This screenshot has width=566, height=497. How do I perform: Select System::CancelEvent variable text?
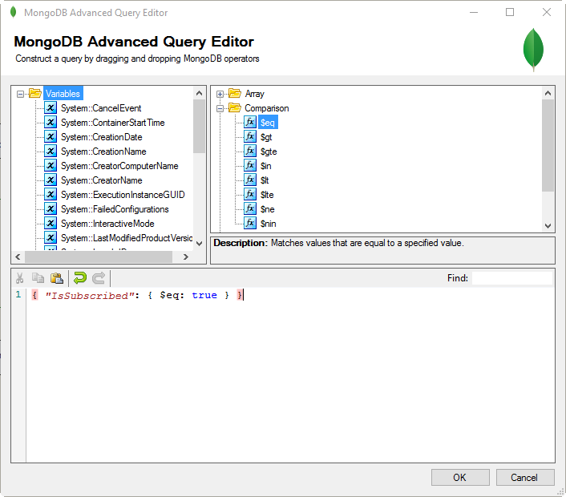pos(101,108)
